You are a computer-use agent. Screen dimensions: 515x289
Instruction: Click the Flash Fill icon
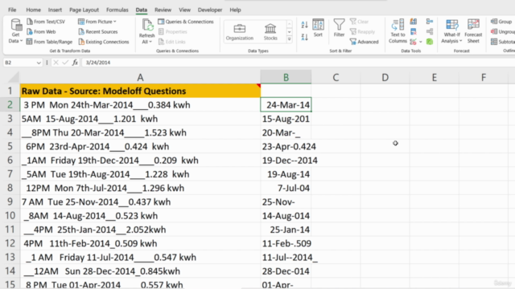pos(414,22)
